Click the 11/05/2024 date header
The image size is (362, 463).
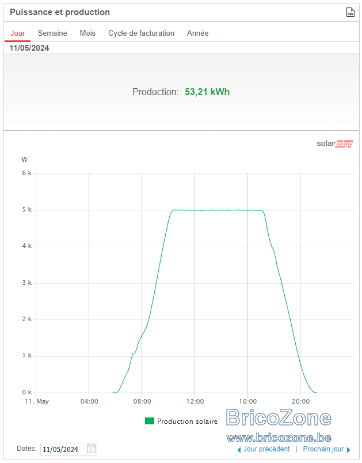(x=29, y=48)
